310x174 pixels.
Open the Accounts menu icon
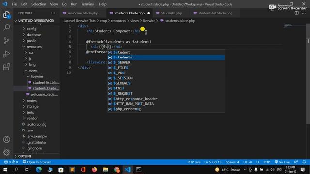click(6, 140)
